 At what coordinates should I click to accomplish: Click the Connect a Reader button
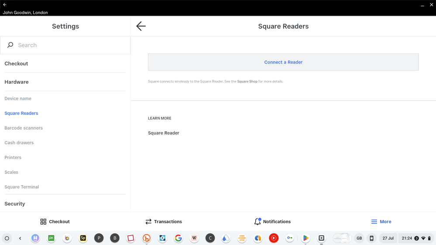(x=283, y=62)
